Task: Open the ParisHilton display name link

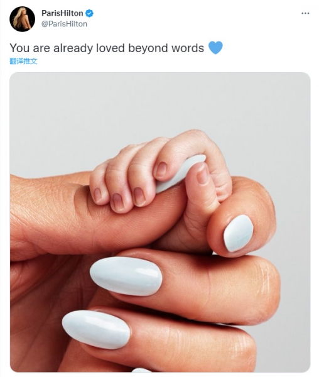Action: 62,13
